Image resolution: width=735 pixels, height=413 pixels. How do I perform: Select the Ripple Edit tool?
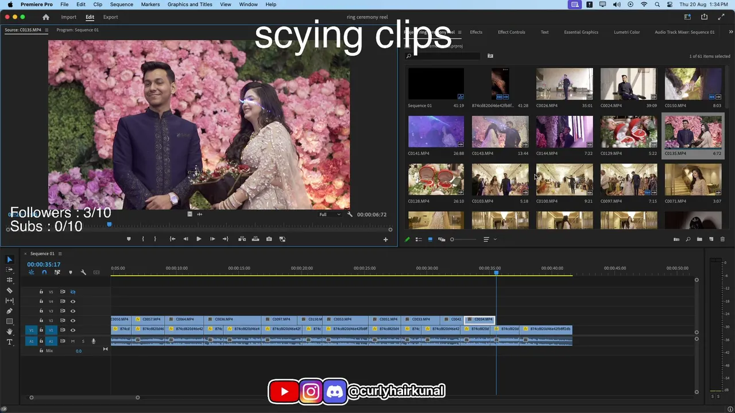coord(9,280)
